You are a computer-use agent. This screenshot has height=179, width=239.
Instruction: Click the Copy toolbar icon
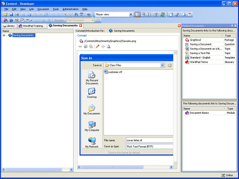[x=29, y=15]
